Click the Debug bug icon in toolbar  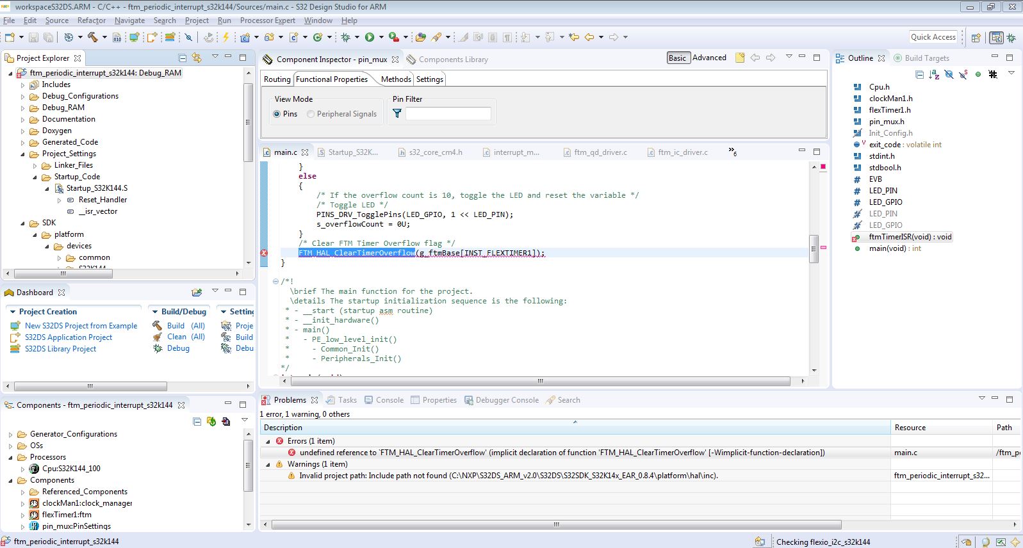pyautogui.click(x=346, y=37)
